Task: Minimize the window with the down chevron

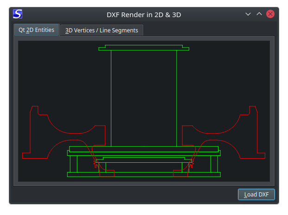Action: (248, 14)
